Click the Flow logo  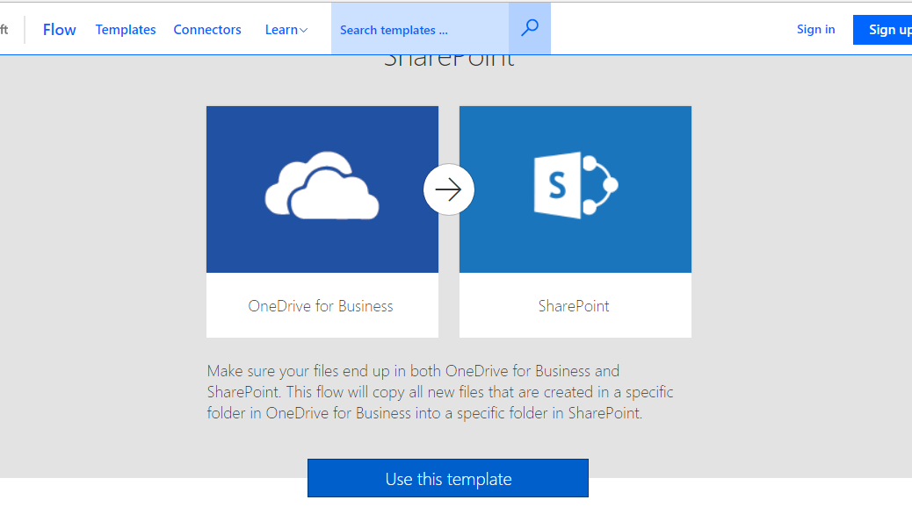(x=58, y=29)
